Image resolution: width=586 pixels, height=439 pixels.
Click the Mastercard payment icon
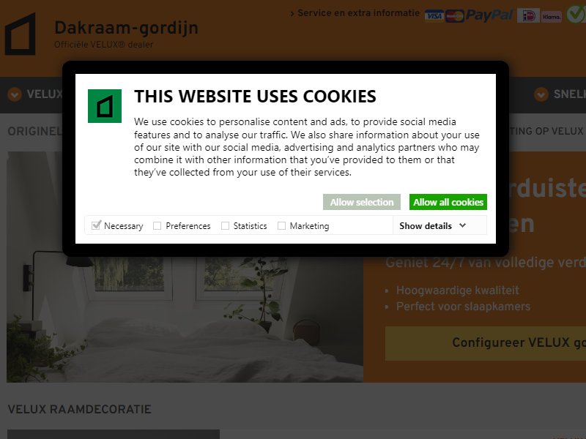454,15
